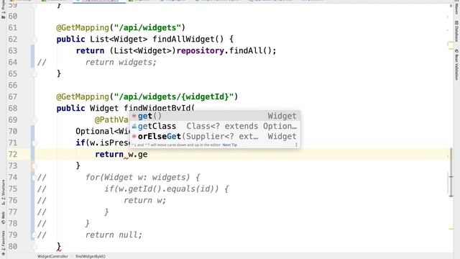Viewport: 460px width, 259px height.
Task: Click the "/api/widgets/{widgetId}" string
Action: (174, 97)
